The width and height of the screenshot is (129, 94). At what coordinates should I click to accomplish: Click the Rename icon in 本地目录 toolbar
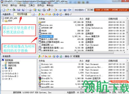49,56
